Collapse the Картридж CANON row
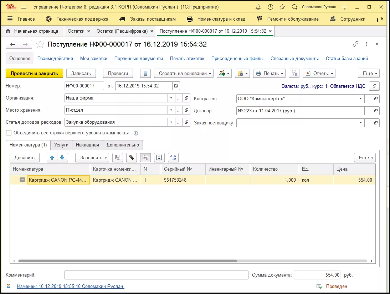The width and height of the screenshot is (390, 294). pyautogui.click(x=22, y=180)
